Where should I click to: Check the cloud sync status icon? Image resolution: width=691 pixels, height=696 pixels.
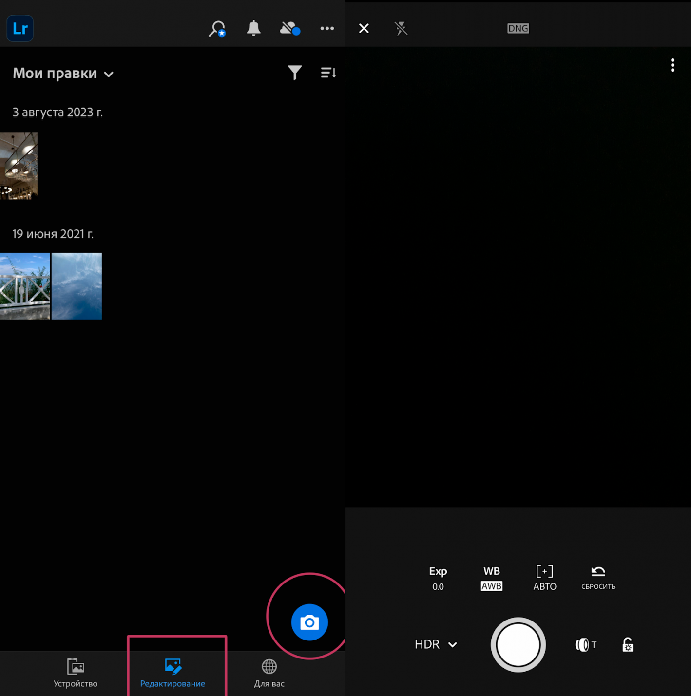coord(290,28)
